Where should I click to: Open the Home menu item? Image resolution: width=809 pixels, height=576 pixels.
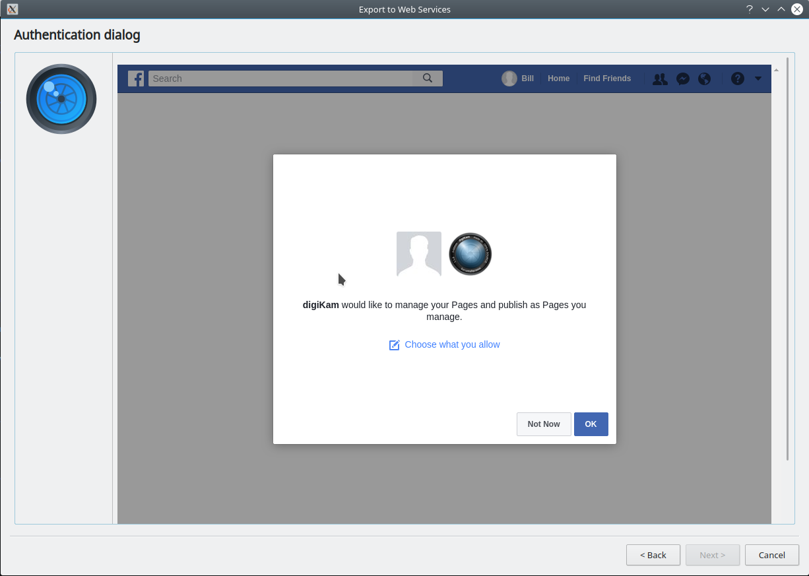(558, 79)
